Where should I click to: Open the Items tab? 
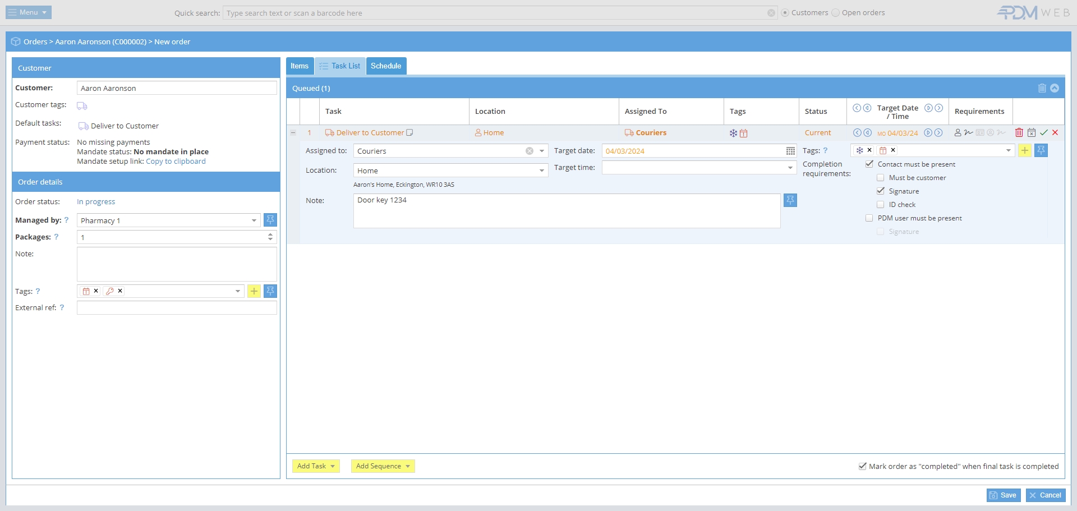coord(300,66)
